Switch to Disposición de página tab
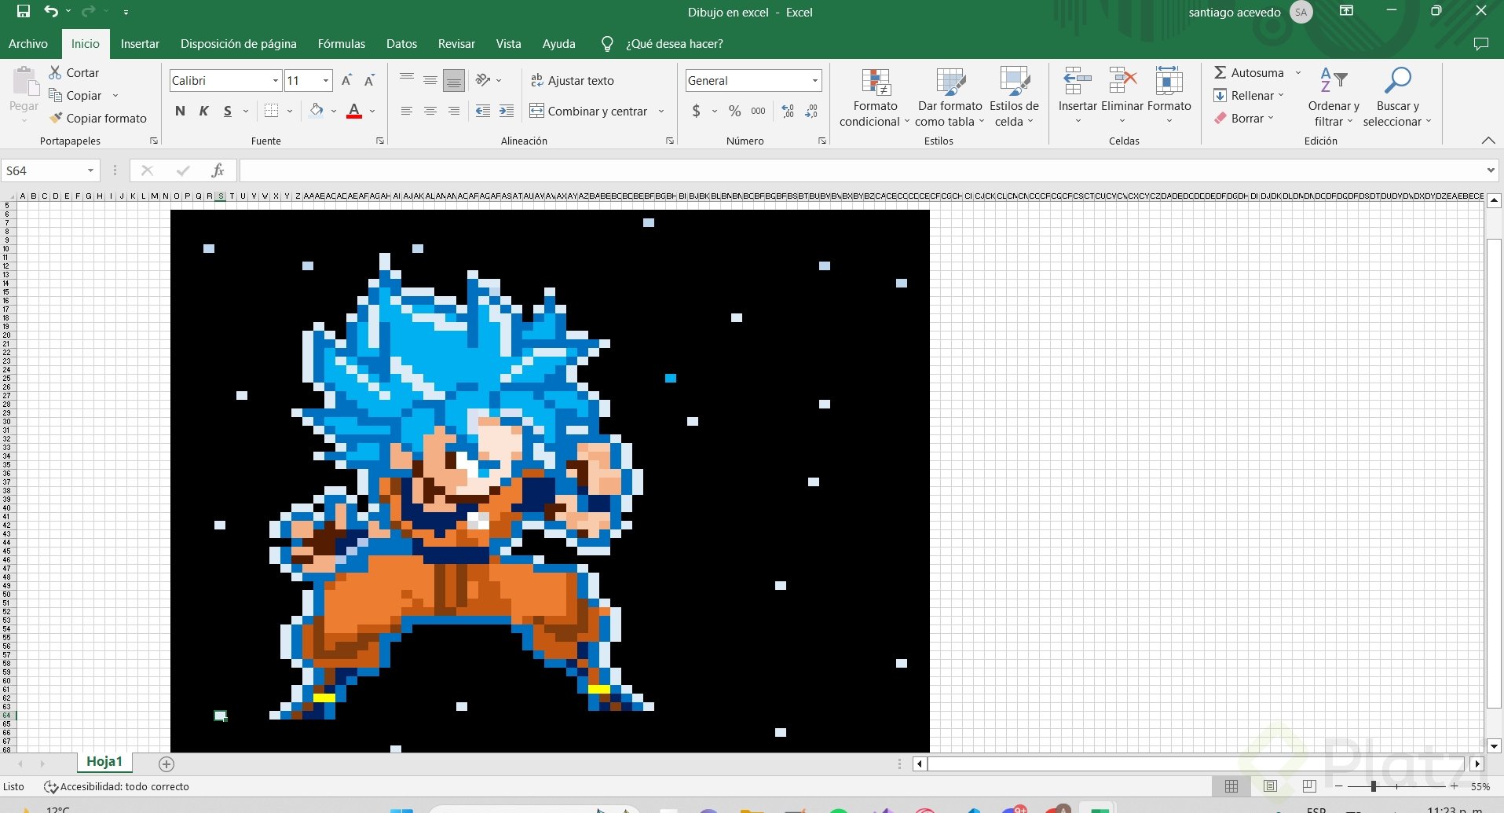The image size is (1504, 813). point(239,44)
